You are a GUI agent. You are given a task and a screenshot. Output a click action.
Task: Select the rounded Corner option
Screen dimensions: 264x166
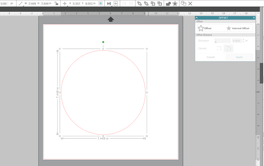(x=228, y=49)
